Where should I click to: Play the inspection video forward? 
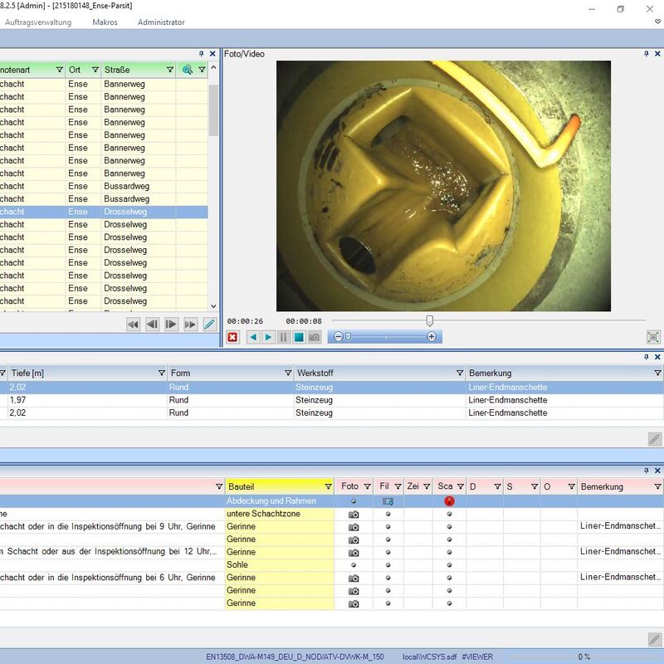pos(268,337)
